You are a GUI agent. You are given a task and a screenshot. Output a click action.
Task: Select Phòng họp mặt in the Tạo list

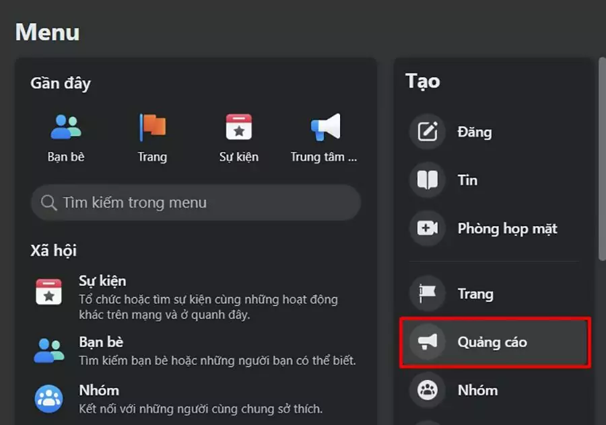(495, 228)
